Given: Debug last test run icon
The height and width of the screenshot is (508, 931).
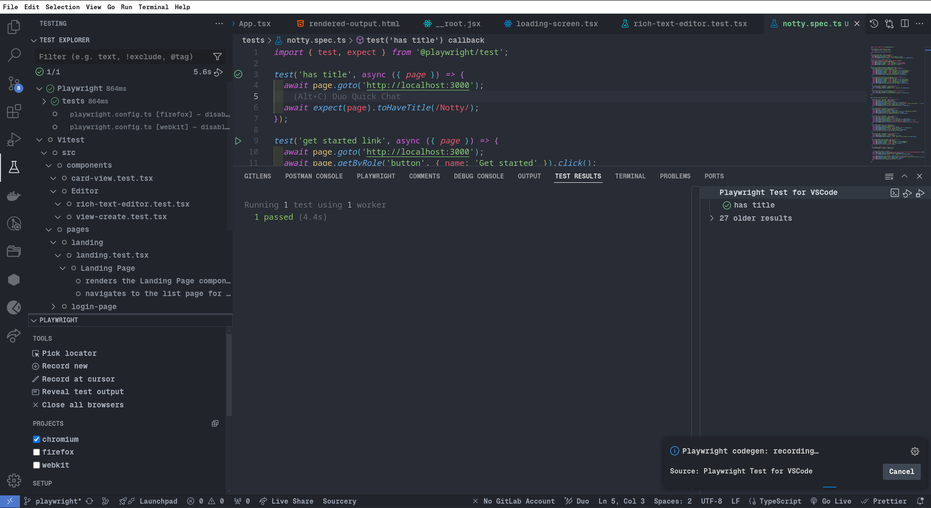Looking at the screenshot, I should tap(920, 193).
